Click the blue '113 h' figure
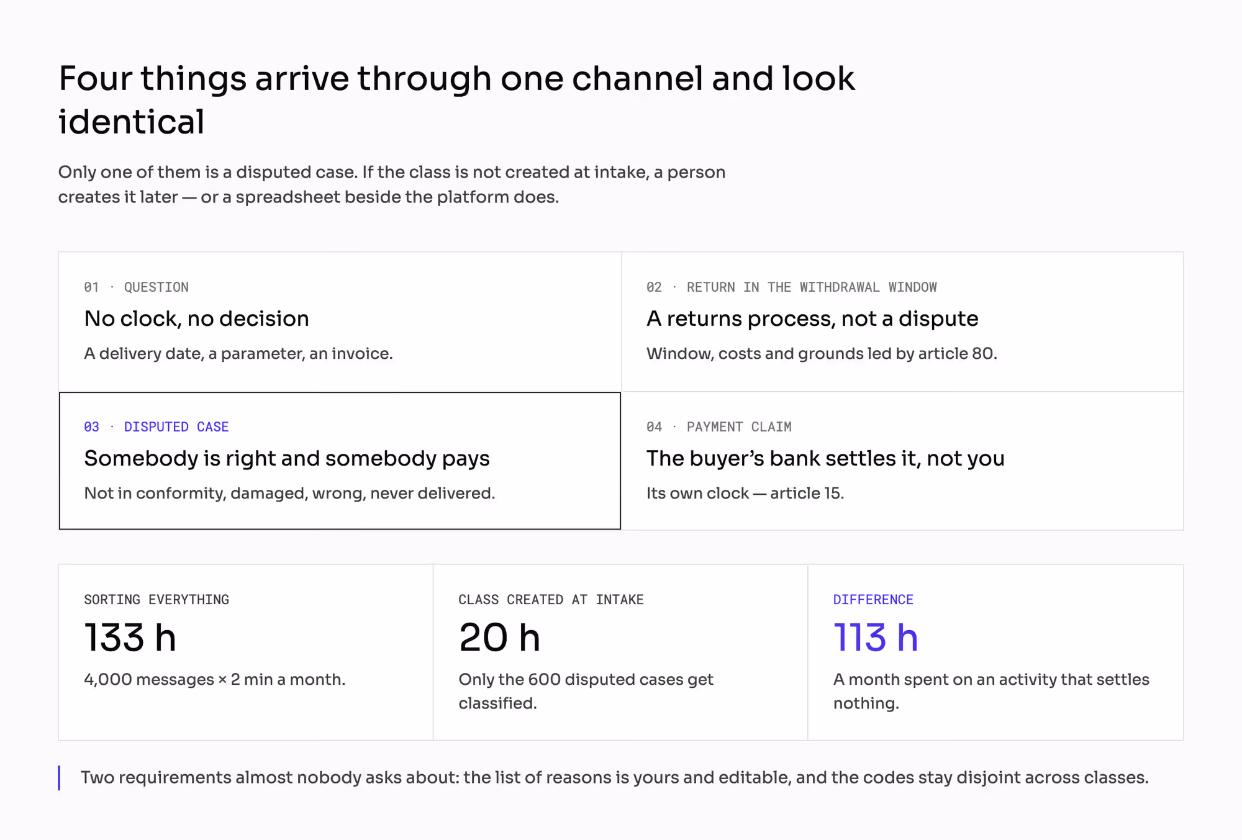 [876, 637]
